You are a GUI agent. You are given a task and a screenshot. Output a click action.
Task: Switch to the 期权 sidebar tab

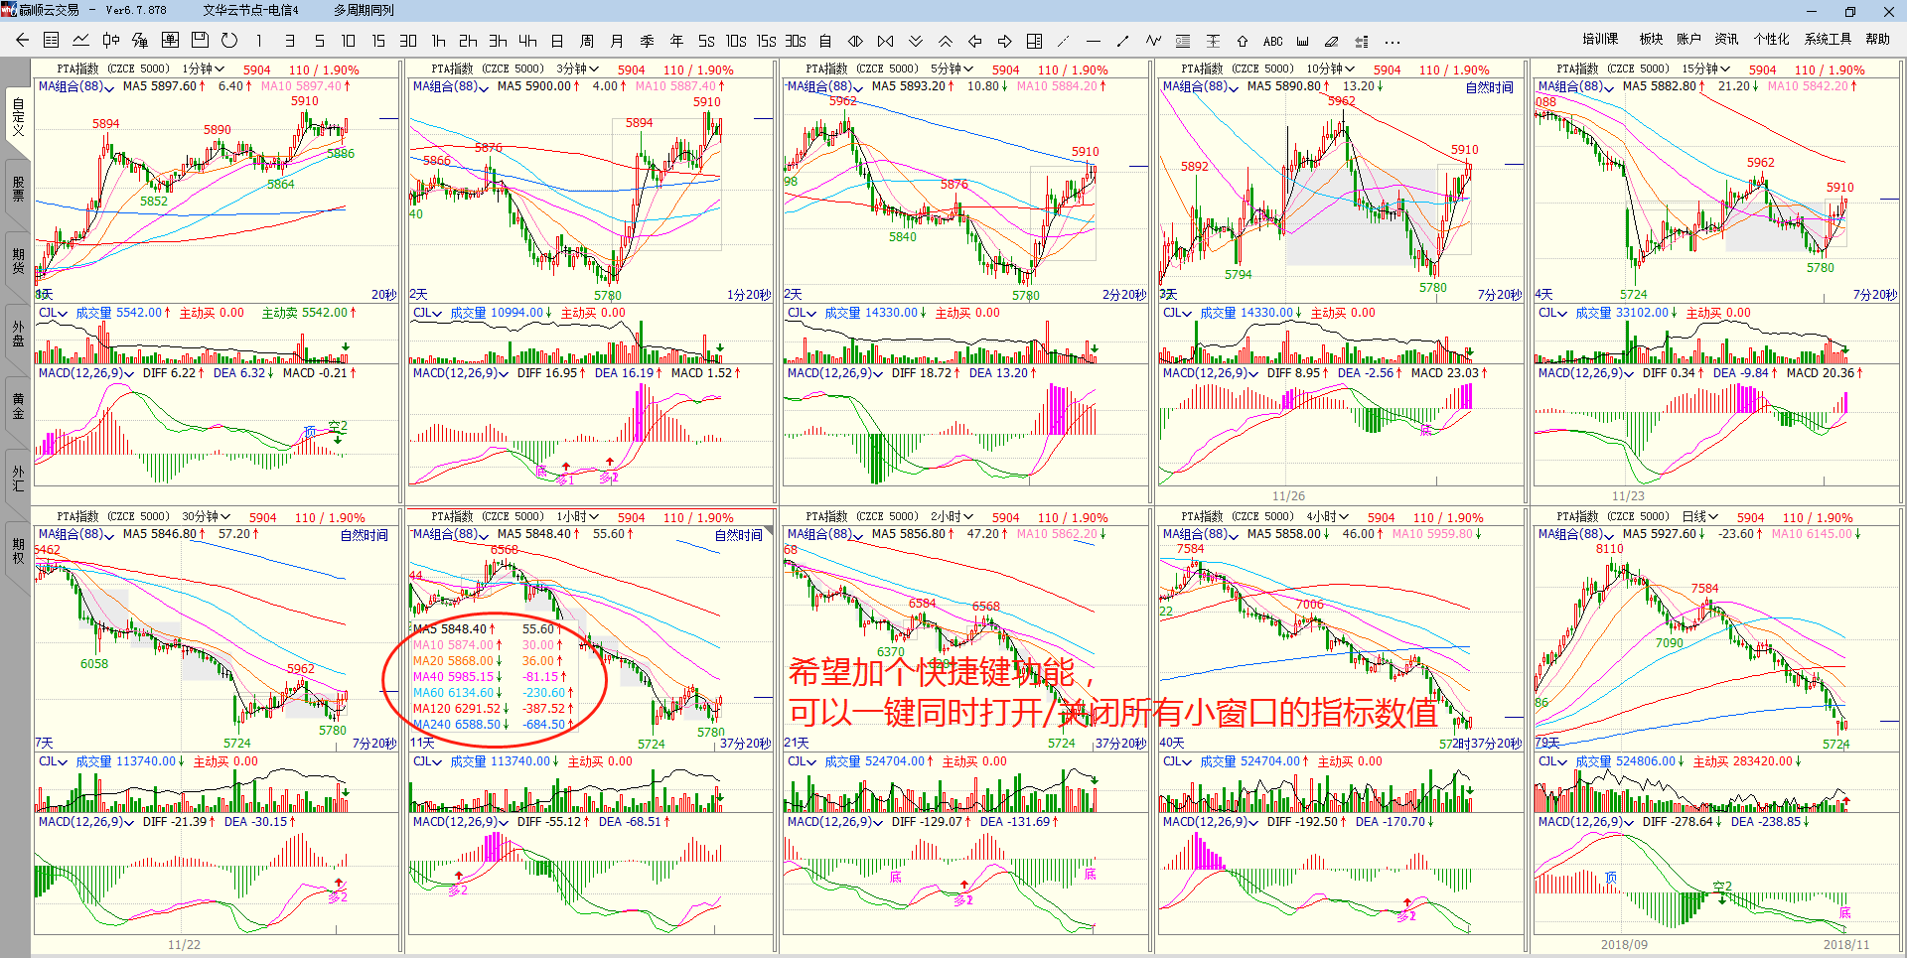tap(18, 551)
